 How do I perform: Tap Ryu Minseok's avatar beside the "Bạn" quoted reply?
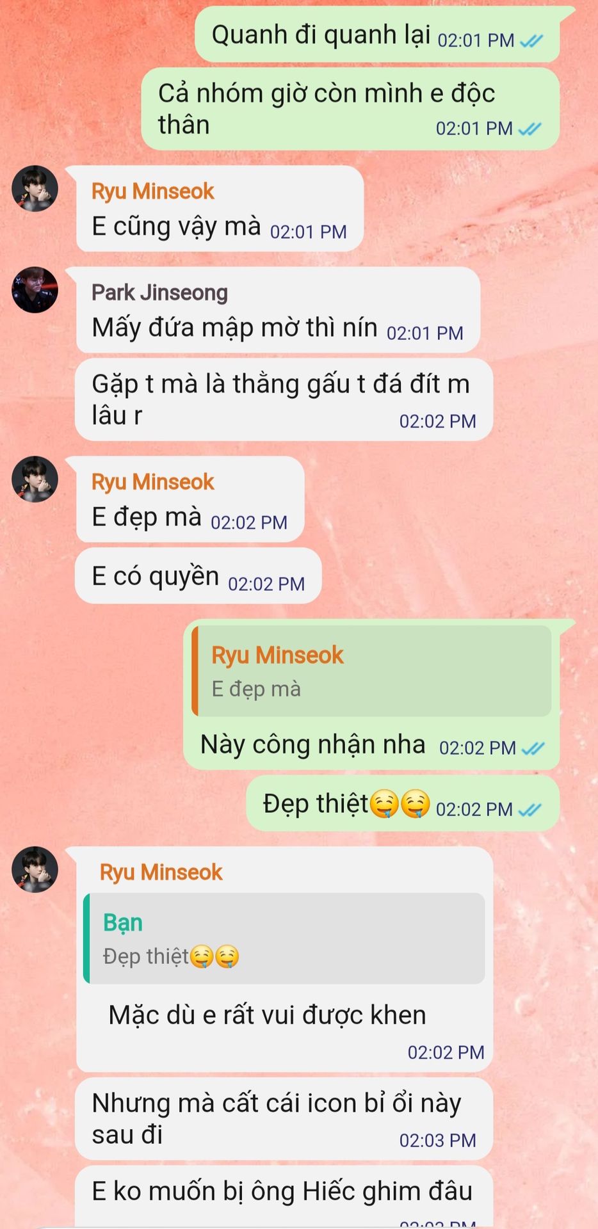coord(35,870)
